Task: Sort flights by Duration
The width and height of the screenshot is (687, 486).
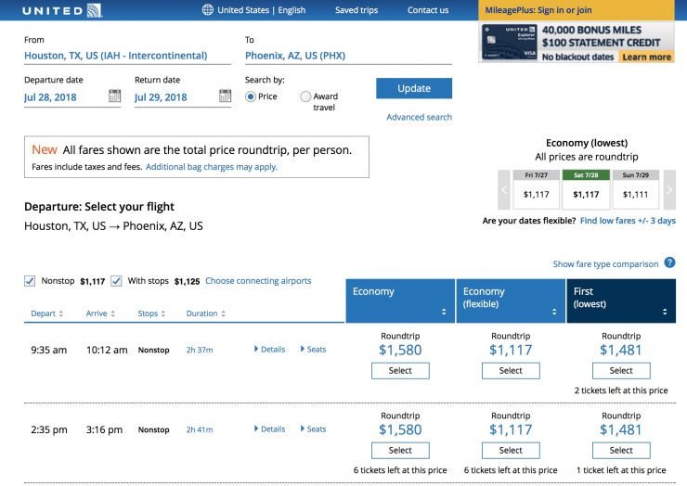Action: pyautogui.click(x=205, y=313)
